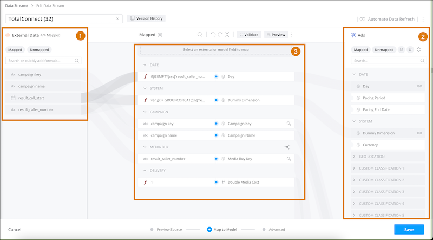Open the top-right kebab menu
The image size is (433, 240).
tap(423, 19)
